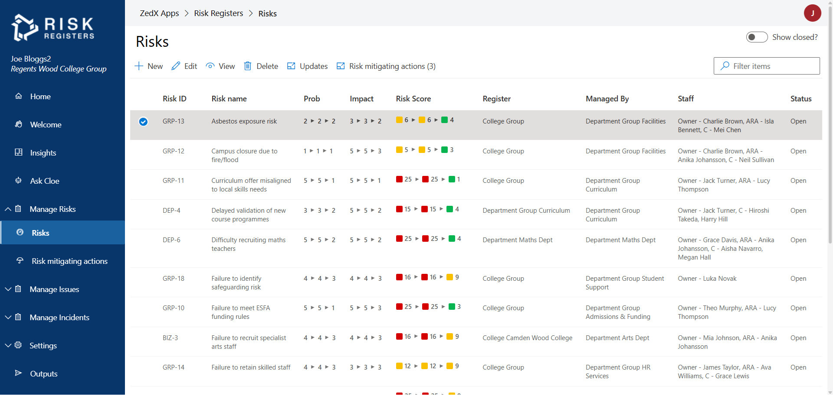Click the Home house icon in sidebar
833x396 pixels.
[19, 96]
